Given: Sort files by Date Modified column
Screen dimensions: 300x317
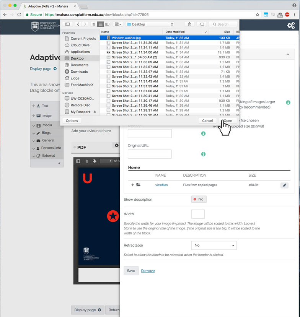Looking at the screenshot, I should (186, 32).
